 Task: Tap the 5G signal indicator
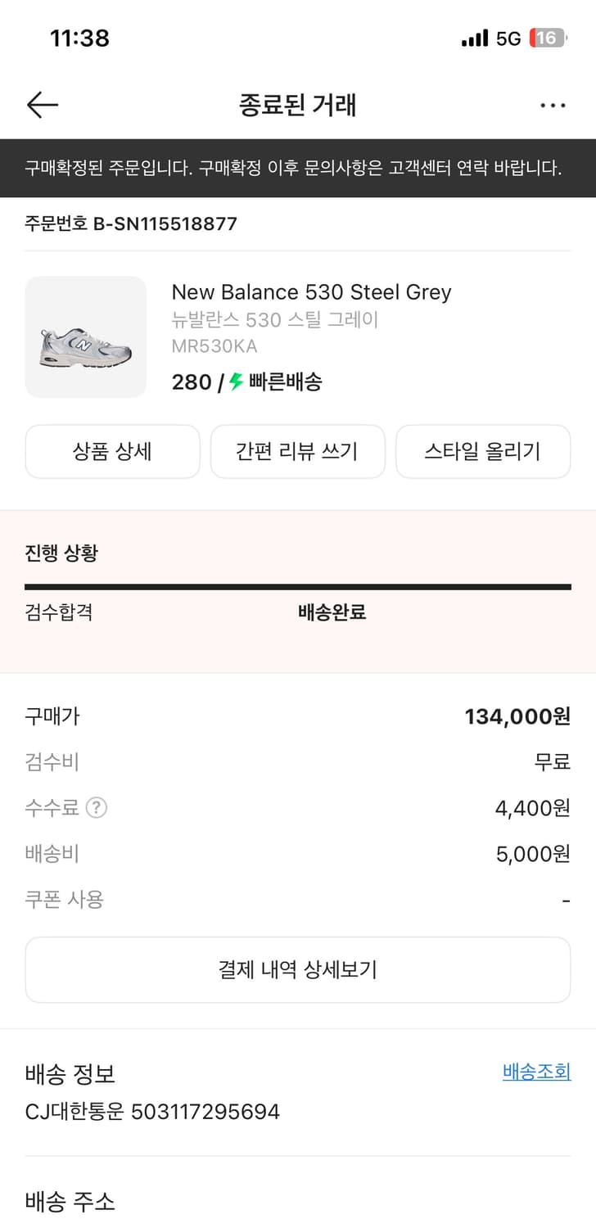click(x=508, y=38)
